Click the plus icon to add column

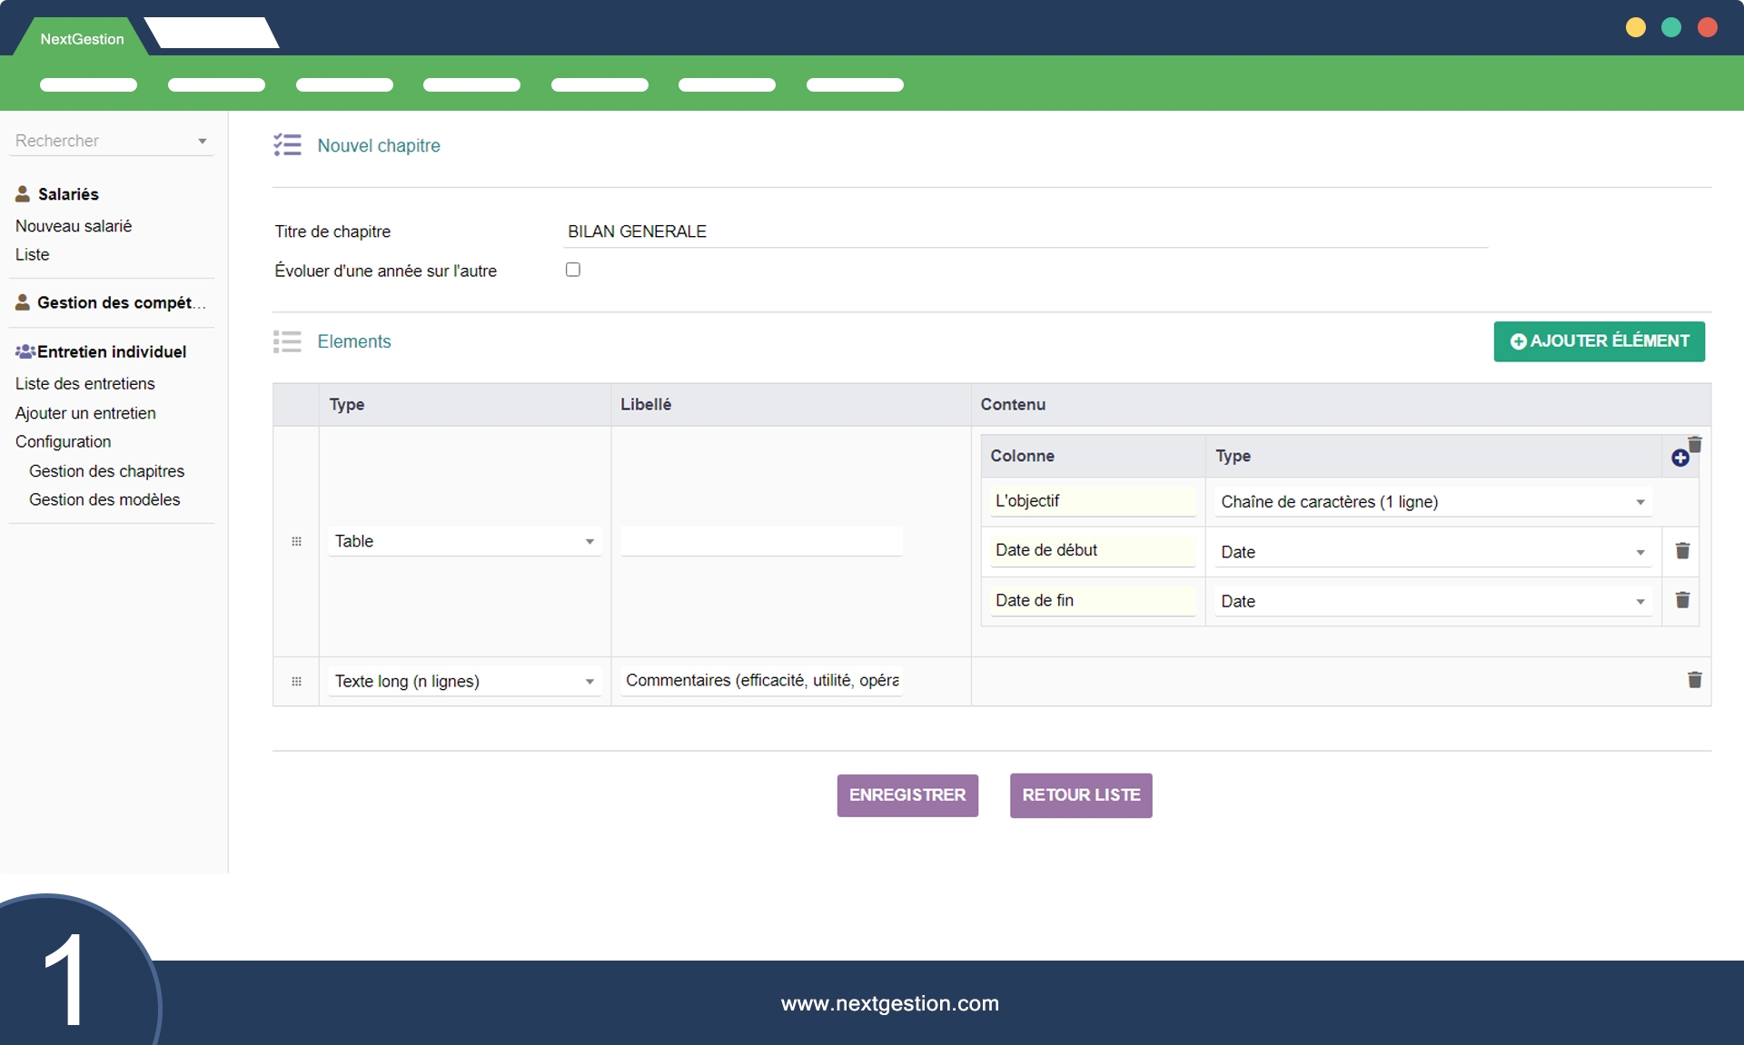click(1680, 458)
